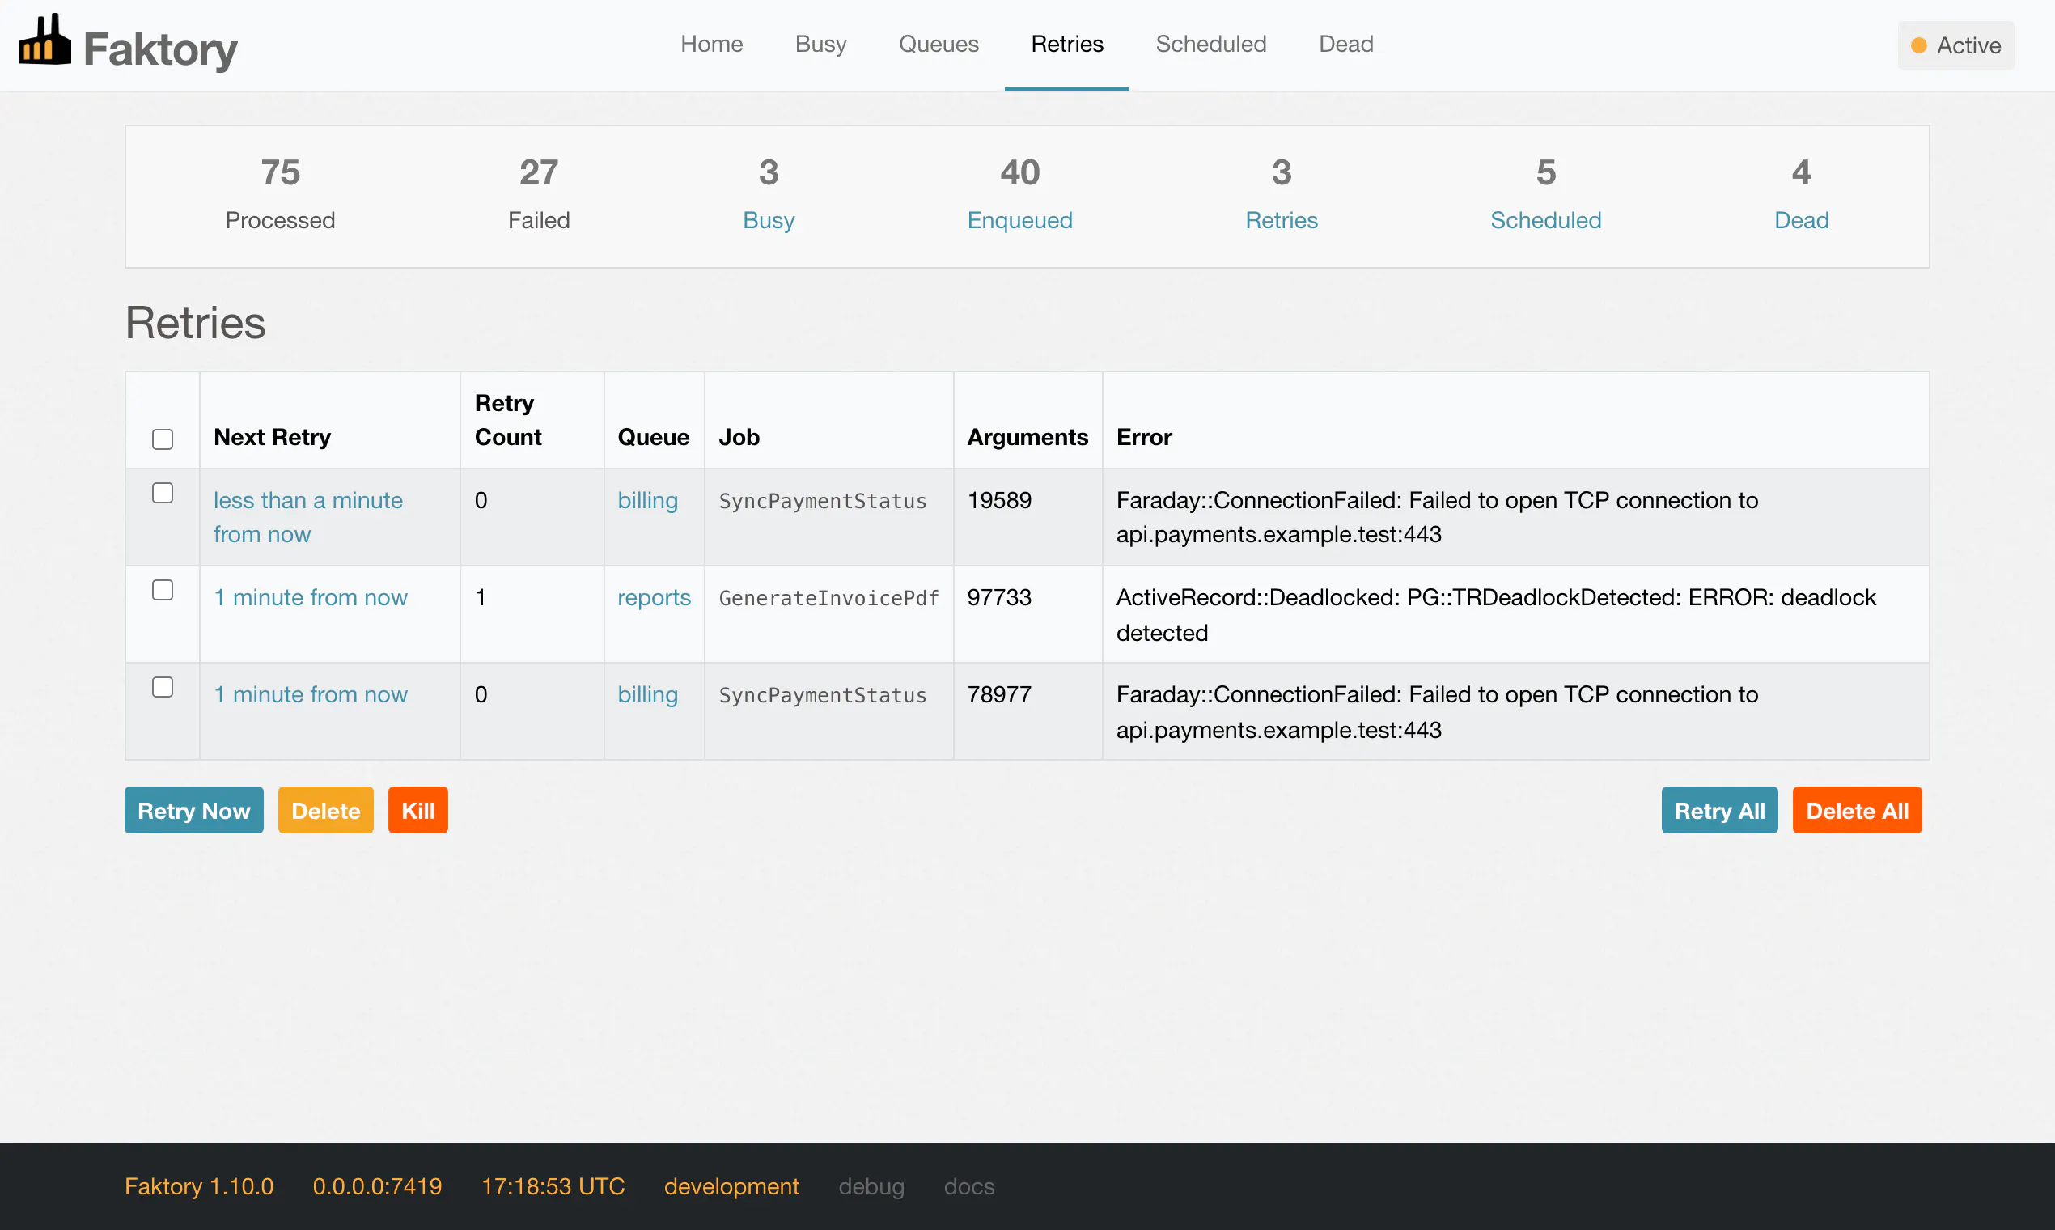Open the Home tab
The height and width of the screenshot is (1230, 2055).
point(712,44)
